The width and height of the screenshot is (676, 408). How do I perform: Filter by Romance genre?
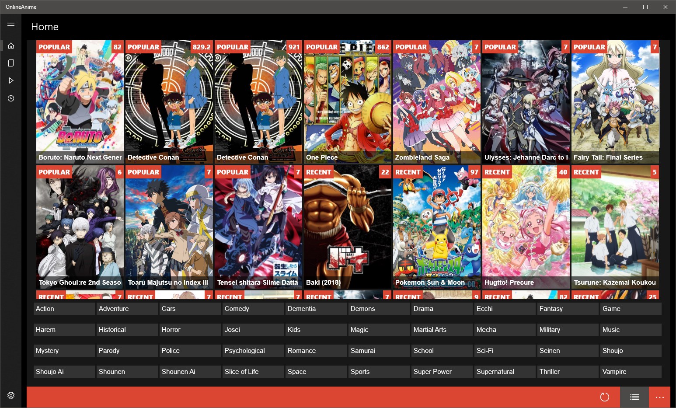[x=316, y=351]
